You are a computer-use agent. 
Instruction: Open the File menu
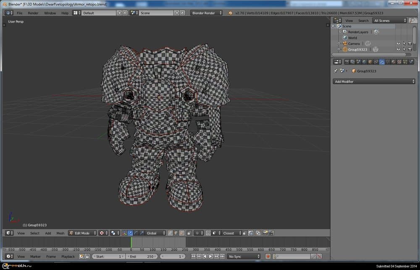coord(20,13)
